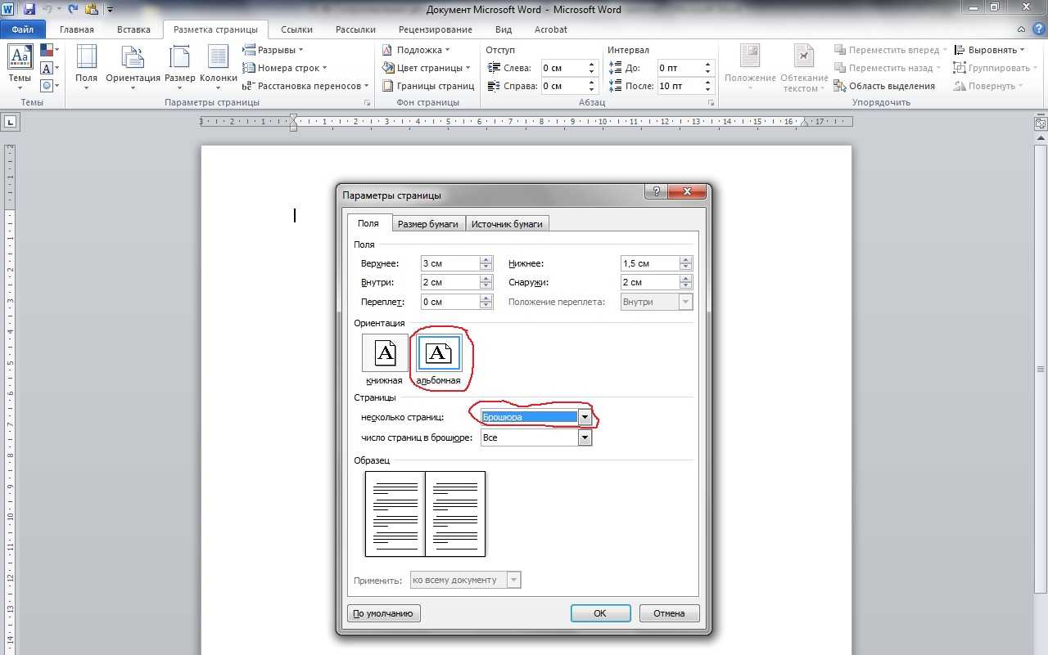Click Границы страниц page borders
The image size is (1048, 655).
428,86
